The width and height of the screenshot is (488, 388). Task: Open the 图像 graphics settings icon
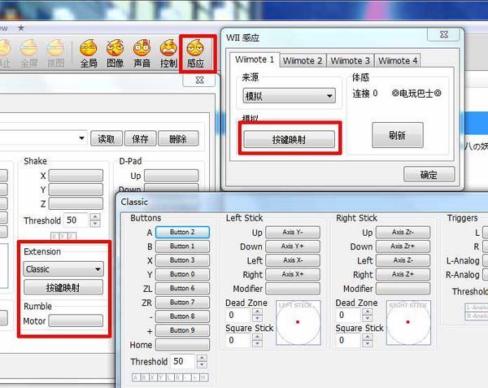click(x=115, y=54)
